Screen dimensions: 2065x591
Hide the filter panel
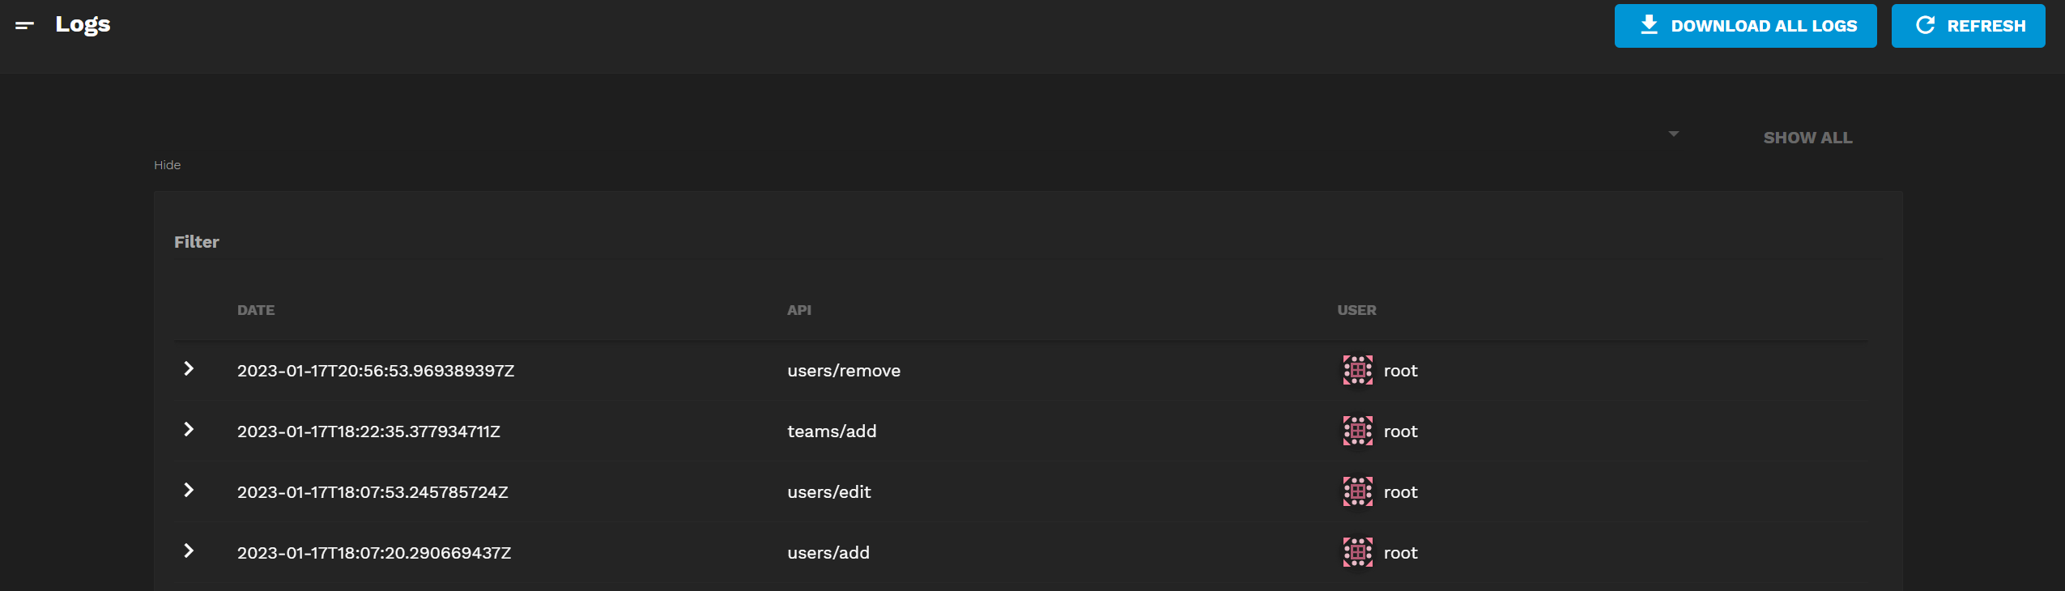167,164
